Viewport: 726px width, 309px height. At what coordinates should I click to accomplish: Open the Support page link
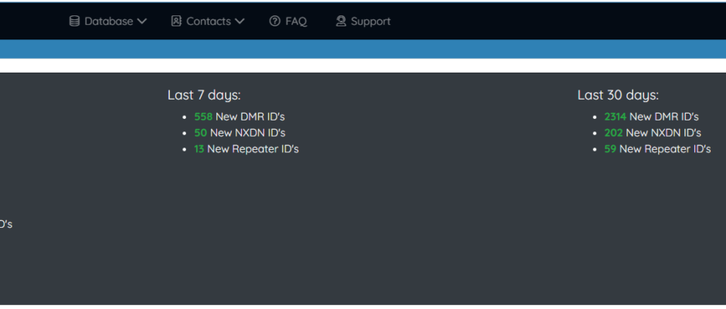(x=371, y=22)
